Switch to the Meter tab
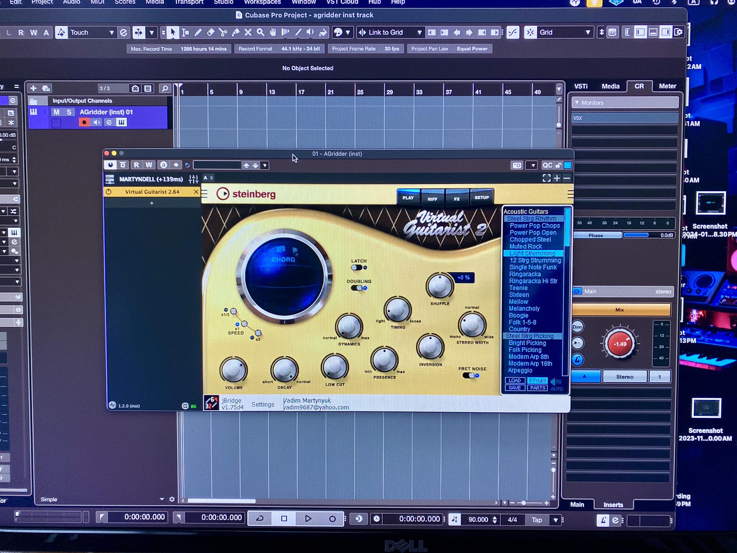The height and width of the screenshot is (553, 737). pyautogui.click(x=668, y=86)
